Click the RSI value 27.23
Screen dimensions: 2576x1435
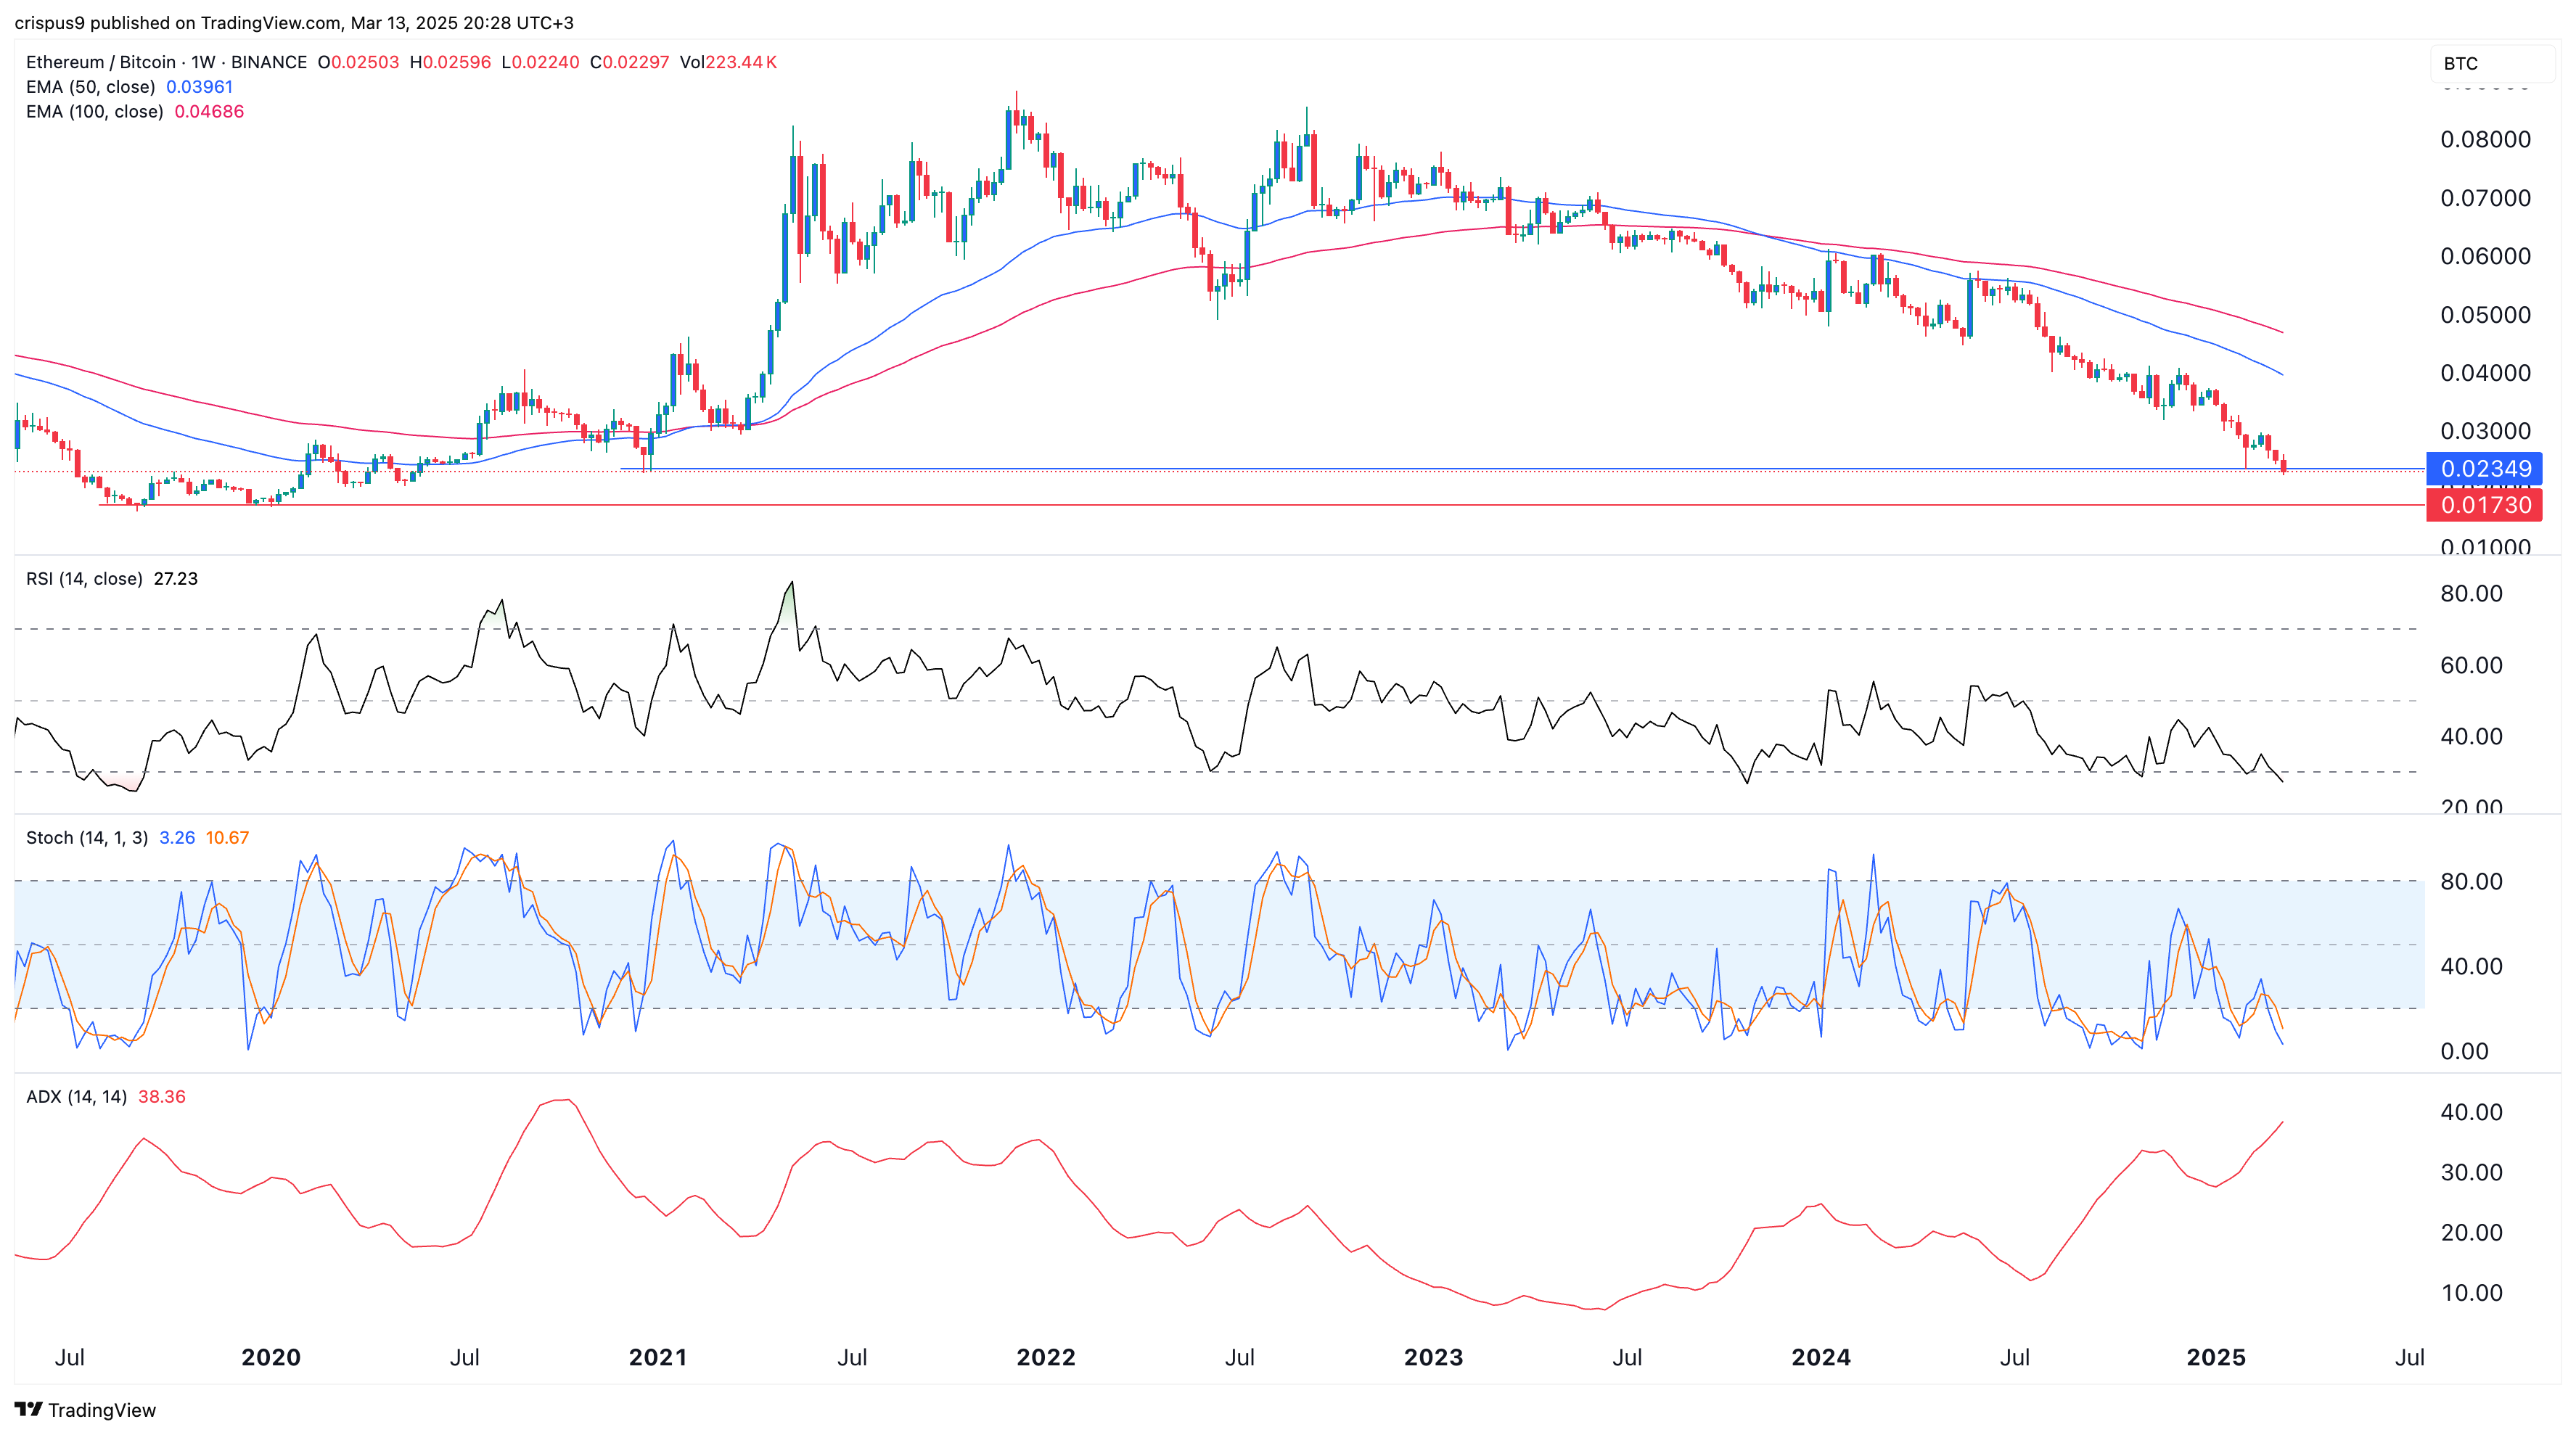tap(176, 579)
